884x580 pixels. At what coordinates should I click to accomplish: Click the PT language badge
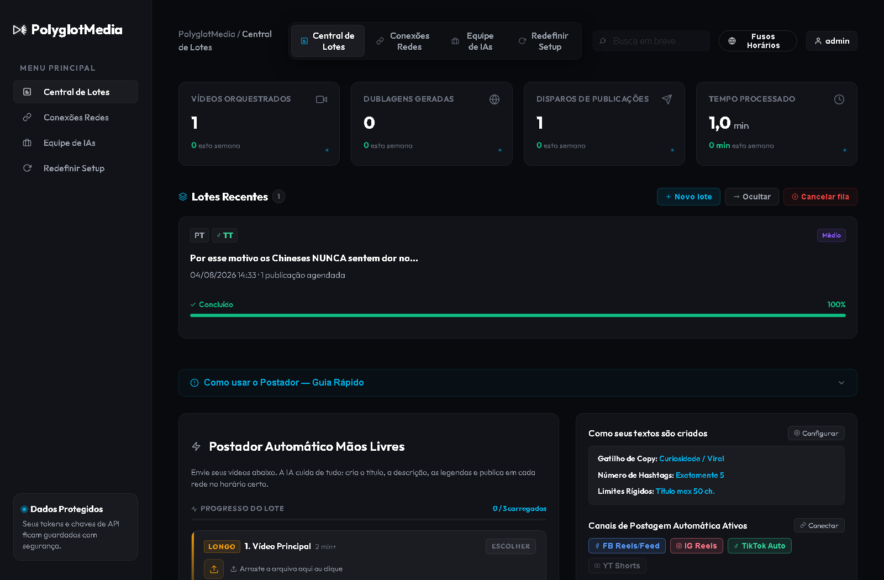[199, 235]
